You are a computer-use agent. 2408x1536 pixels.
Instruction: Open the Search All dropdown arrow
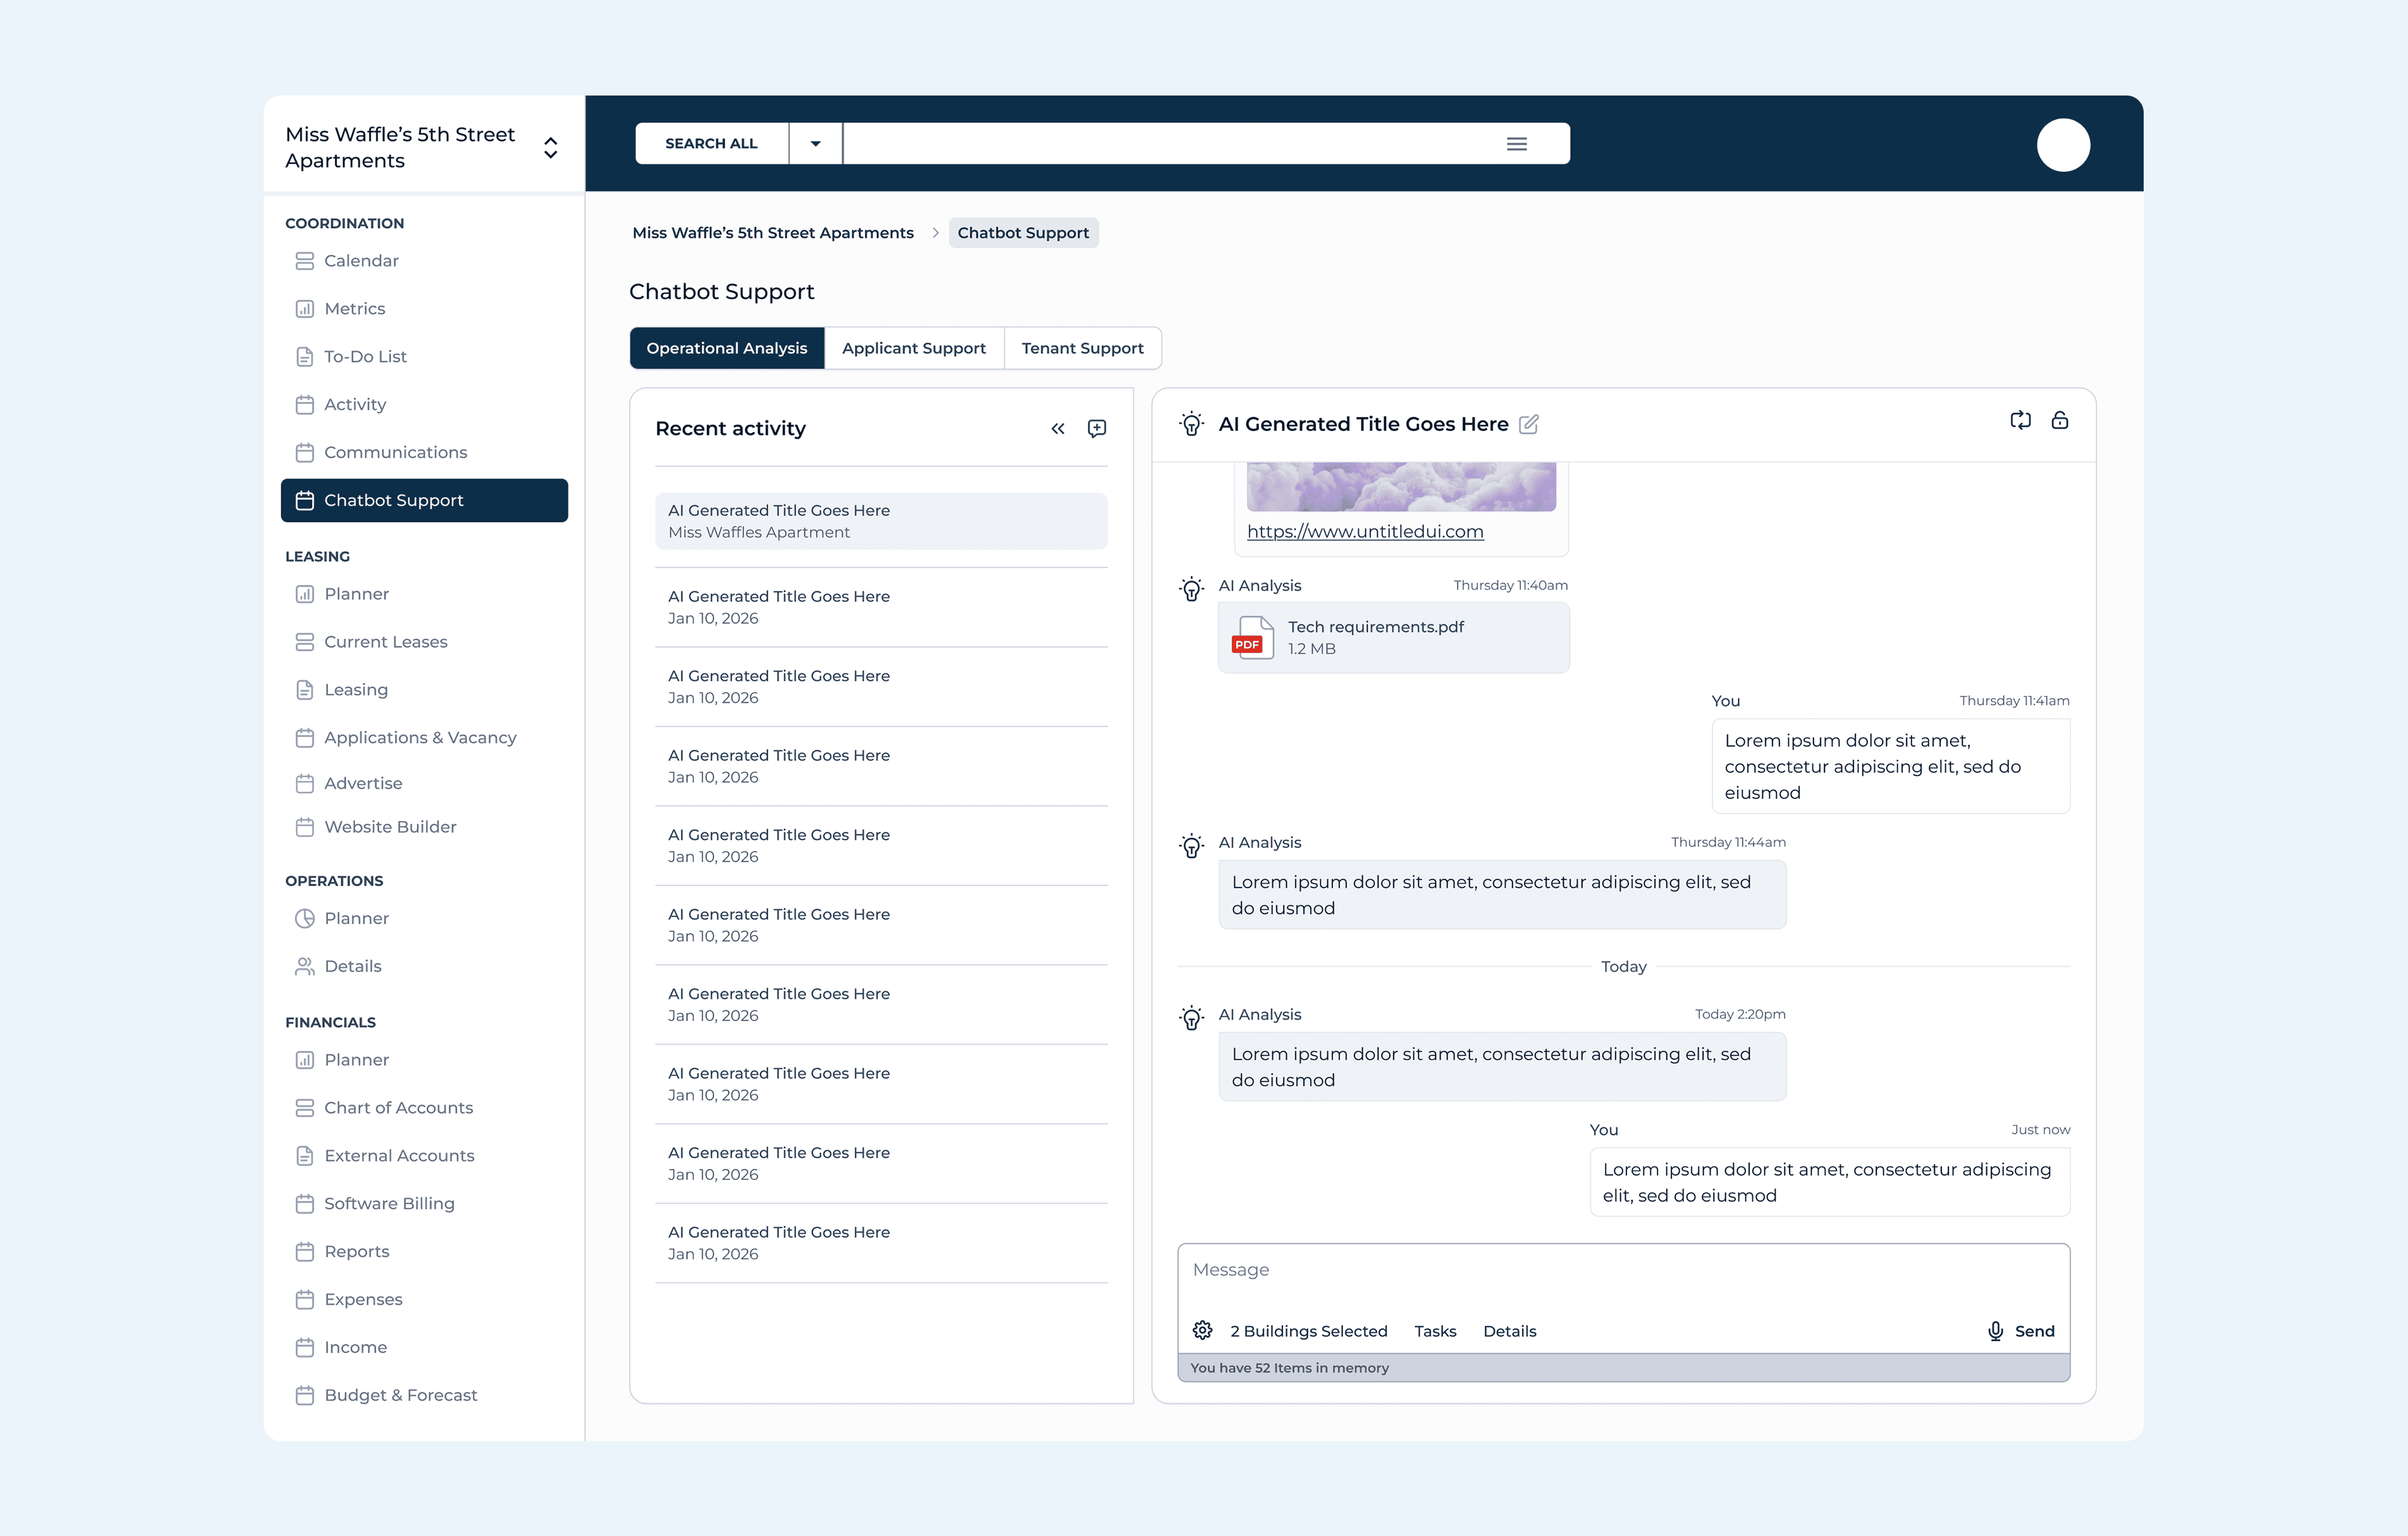pos(815,144)
